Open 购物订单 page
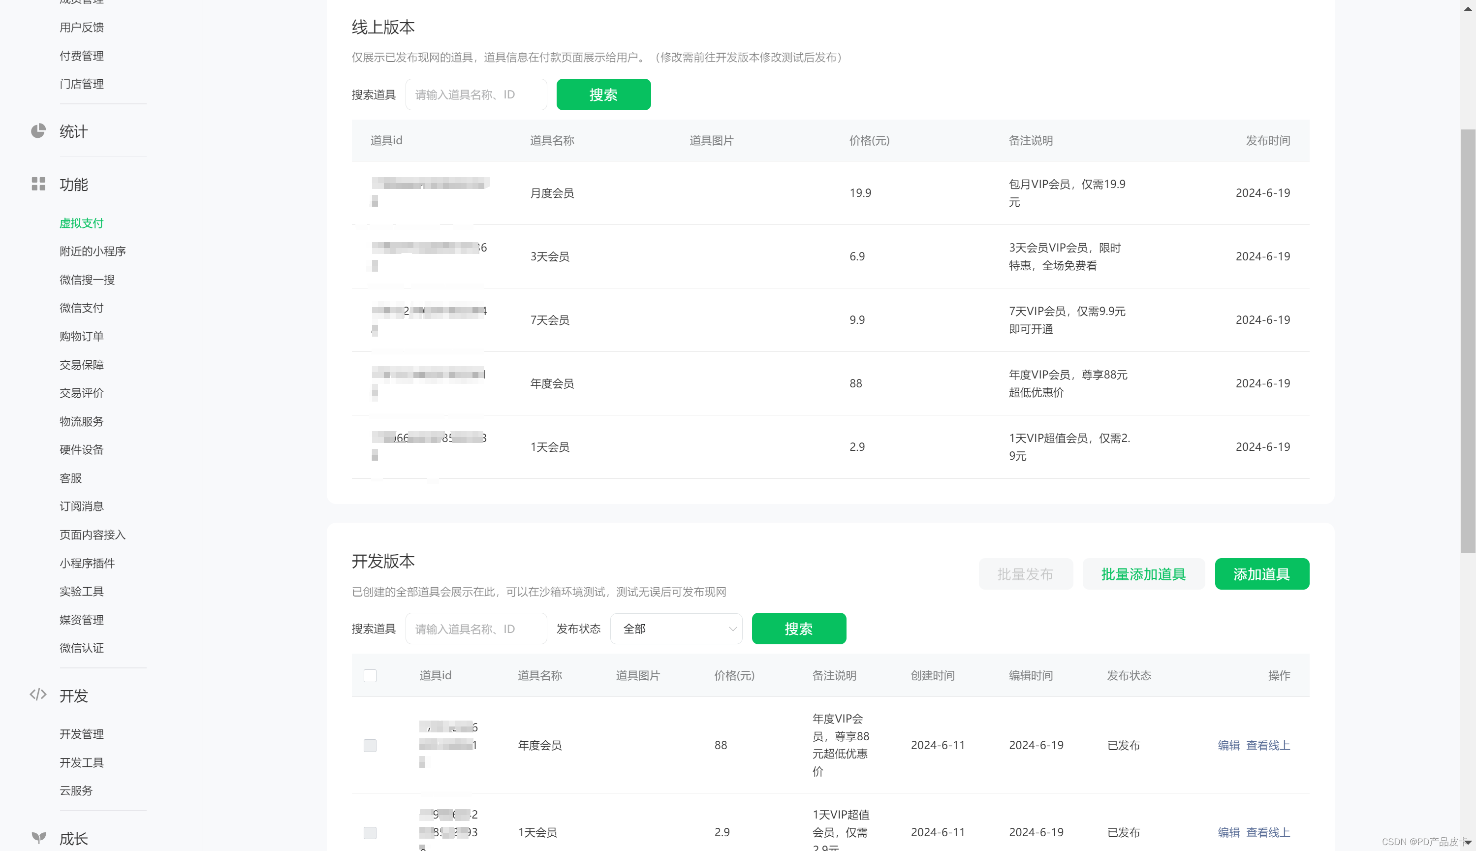Viewport: 1476px width, 851px height. point(82,337)
